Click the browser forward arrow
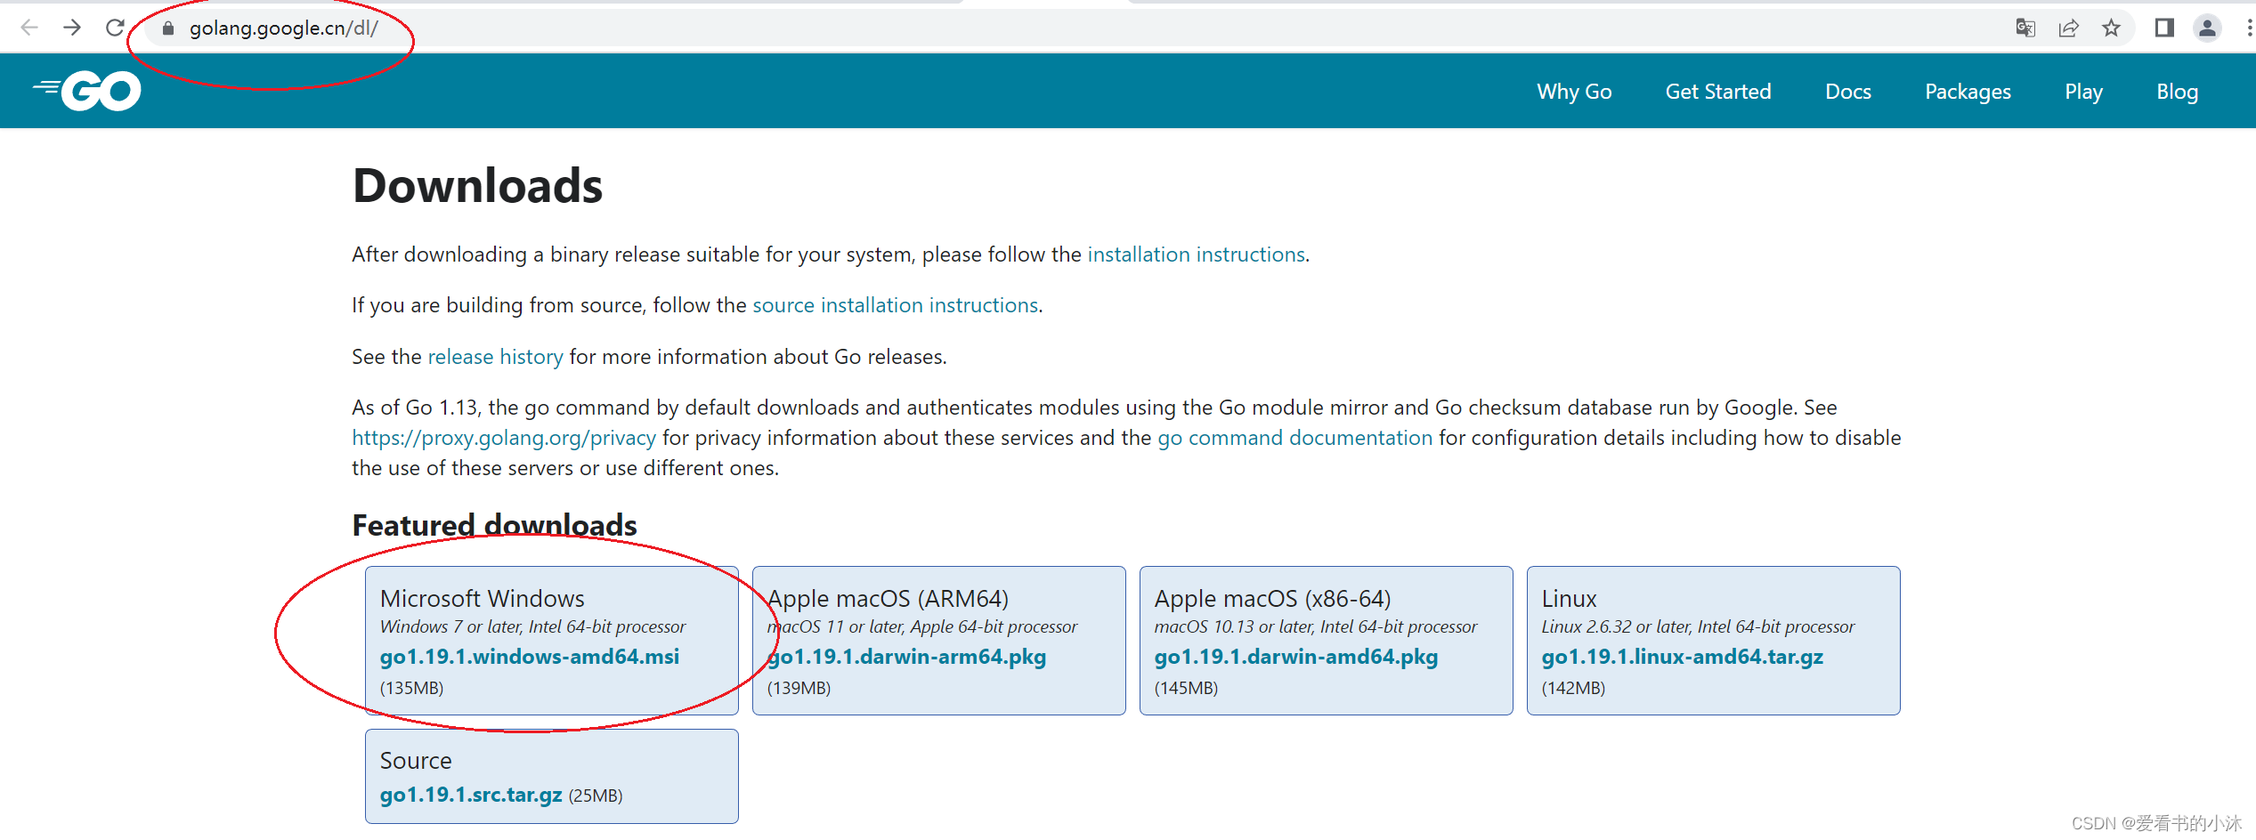Viewport: 2256px width, 840px height. (x=72, y=28)
